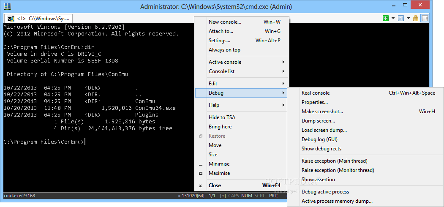Choose Dump screen... option
This screenshot has width=444, height=207.
[x=365, y=121]
